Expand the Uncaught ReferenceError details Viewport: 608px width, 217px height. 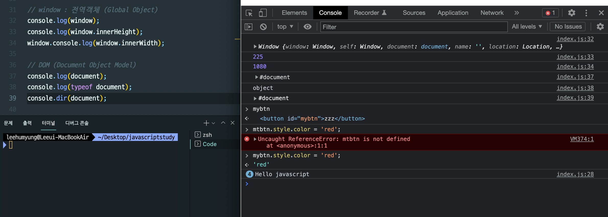point(255,139)
